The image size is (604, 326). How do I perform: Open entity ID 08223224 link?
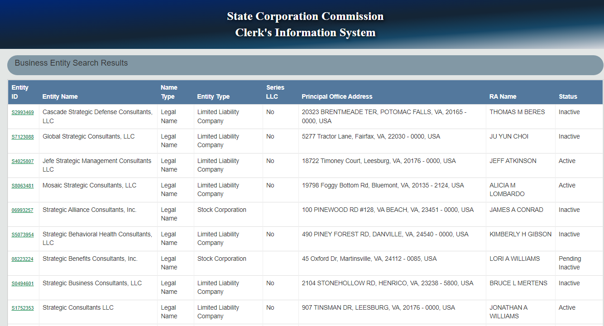(x=23, y=259)
